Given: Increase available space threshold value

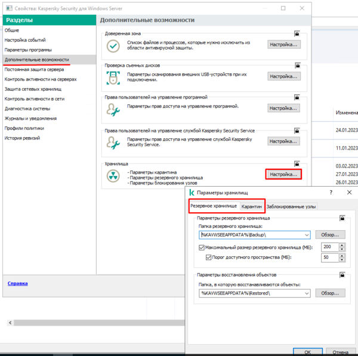Looking at the screenshot, I should coord(342,256).
